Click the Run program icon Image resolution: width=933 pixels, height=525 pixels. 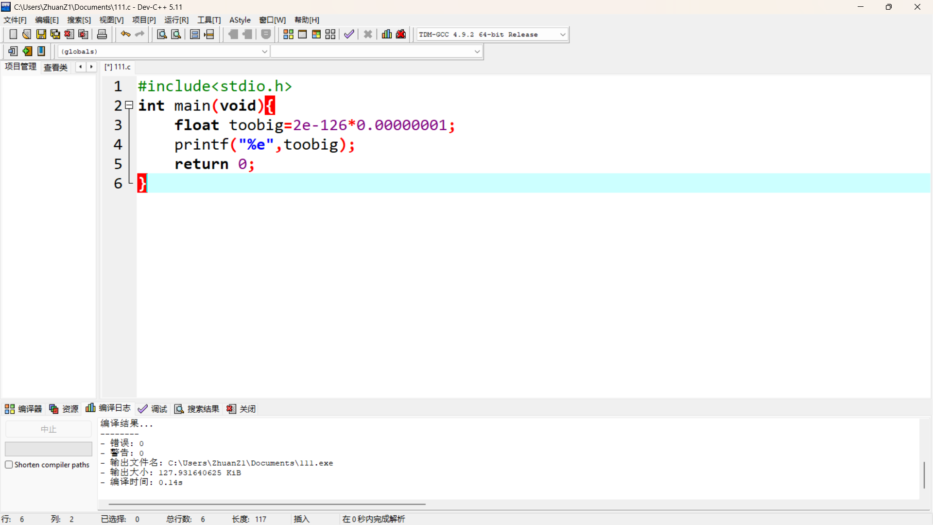pyautogui.click(x=302, y=34)
